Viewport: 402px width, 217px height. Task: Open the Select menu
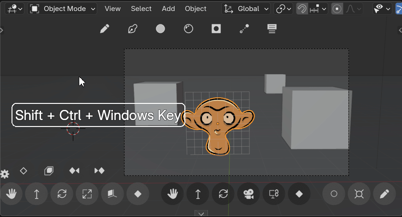pyautogui.click(x=141, y=9)
